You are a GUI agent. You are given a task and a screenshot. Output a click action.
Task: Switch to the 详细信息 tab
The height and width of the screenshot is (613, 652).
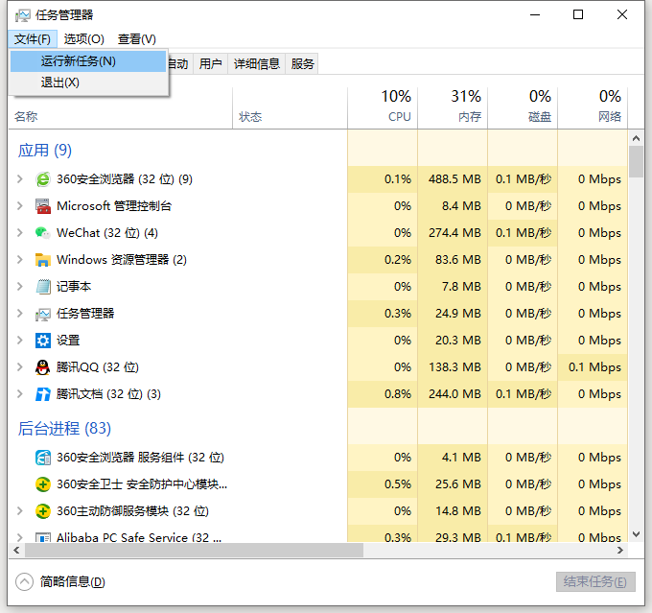click(257, 64)
